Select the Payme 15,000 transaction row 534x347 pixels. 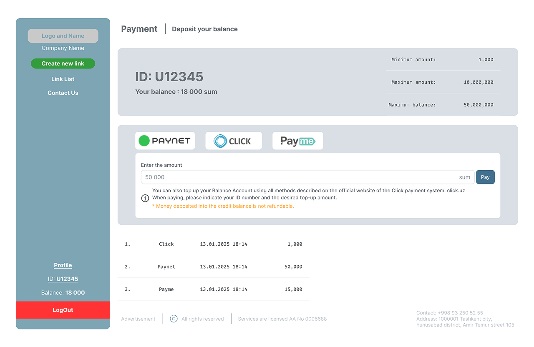(213, 289)
